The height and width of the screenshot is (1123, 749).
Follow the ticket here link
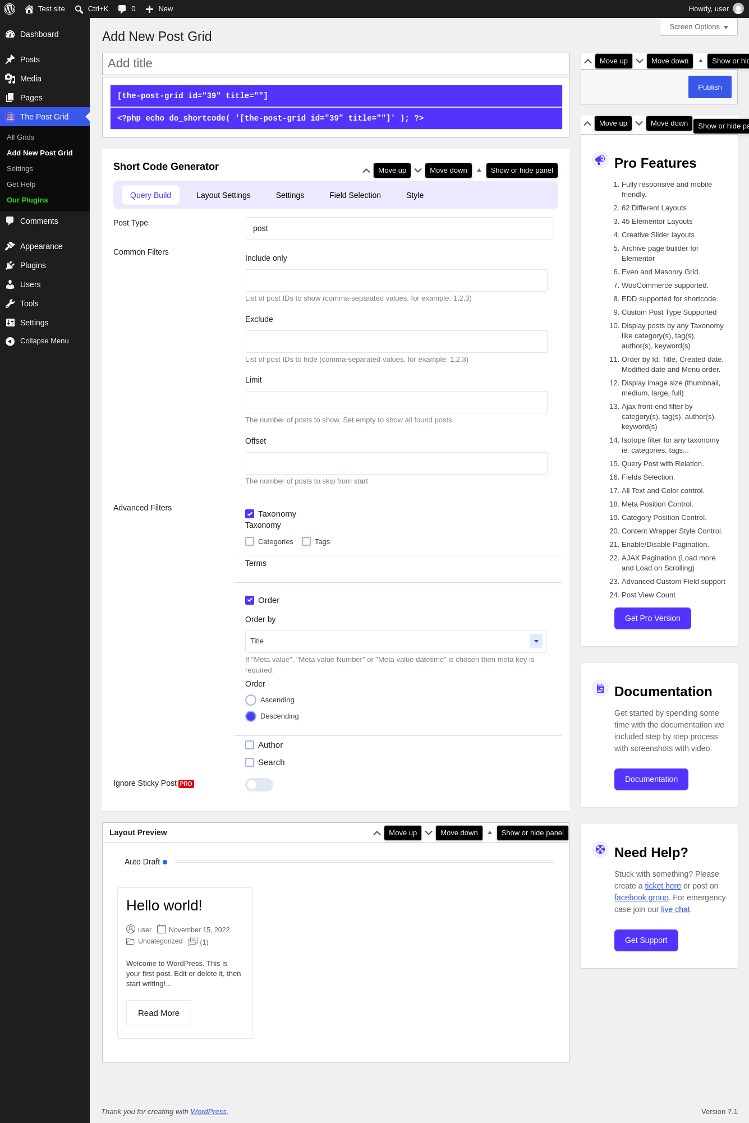[663, 886]
